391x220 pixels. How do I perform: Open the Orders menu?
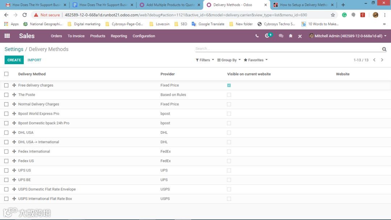point(56,36)
